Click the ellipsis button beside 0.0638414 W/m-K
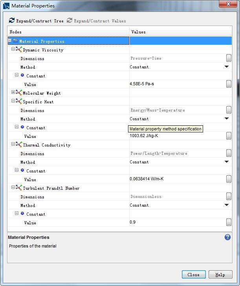Screen dimensions: 240x286 229,179
